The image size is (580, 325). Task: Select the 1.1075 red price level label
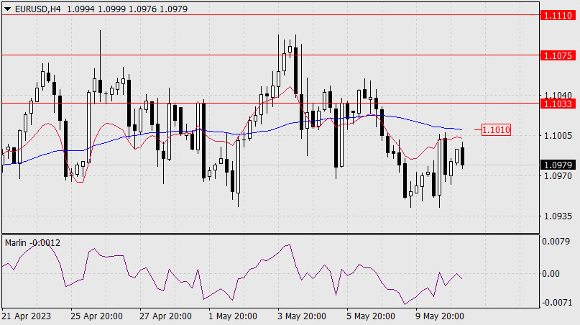pyautogui.click(x=558, y=55)
